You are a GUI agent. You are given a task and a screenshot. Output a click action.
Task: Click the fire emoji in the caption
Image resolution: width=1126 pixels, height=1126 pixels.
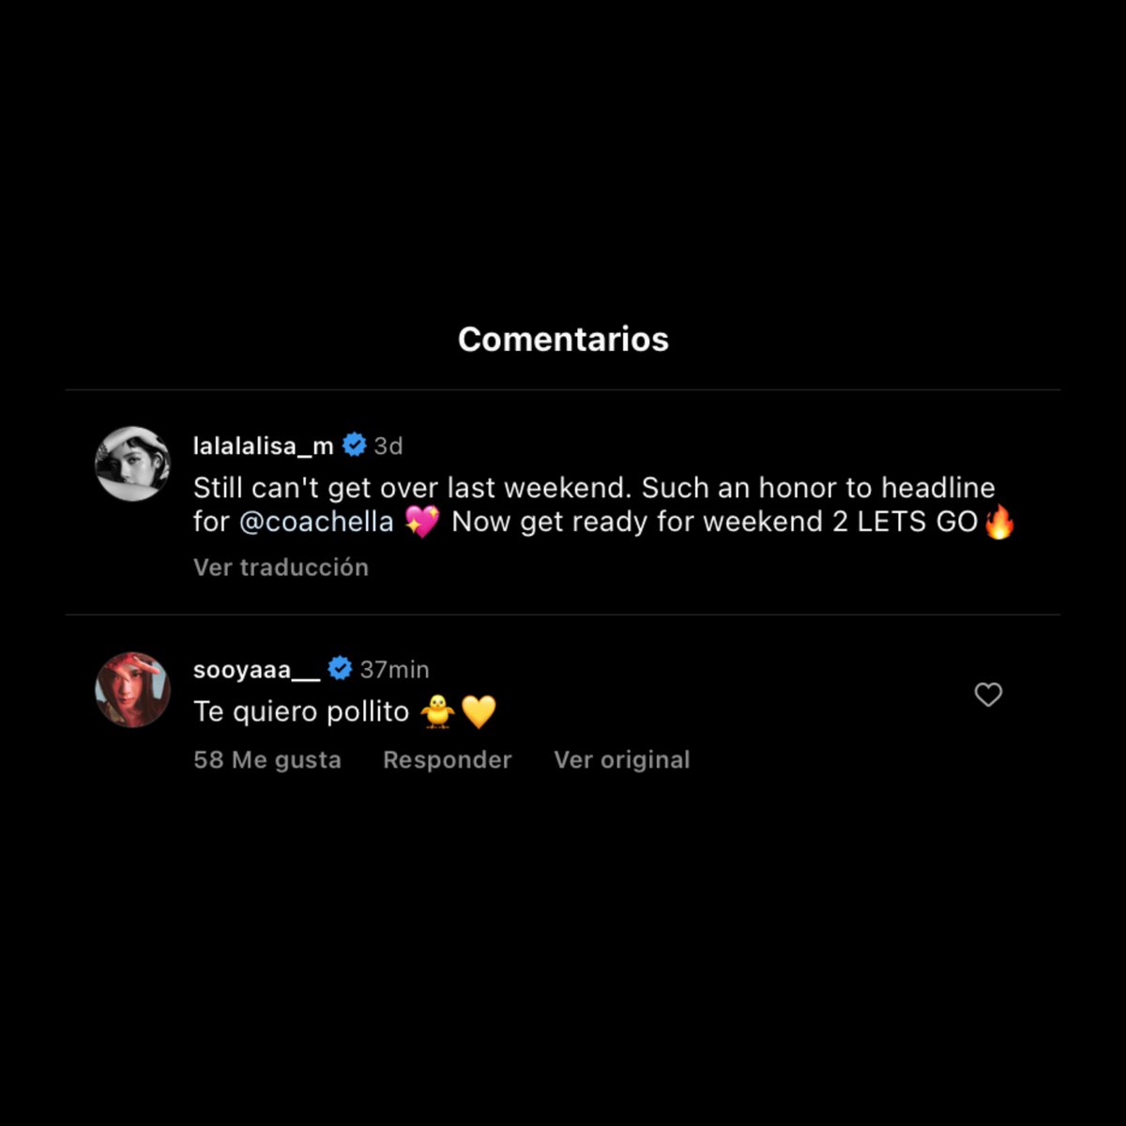[999, 521]
